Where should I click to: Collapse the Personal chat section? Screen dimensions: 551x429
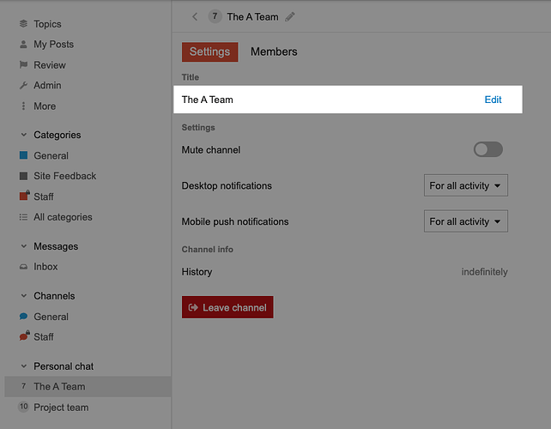click(x=23, y=366)
